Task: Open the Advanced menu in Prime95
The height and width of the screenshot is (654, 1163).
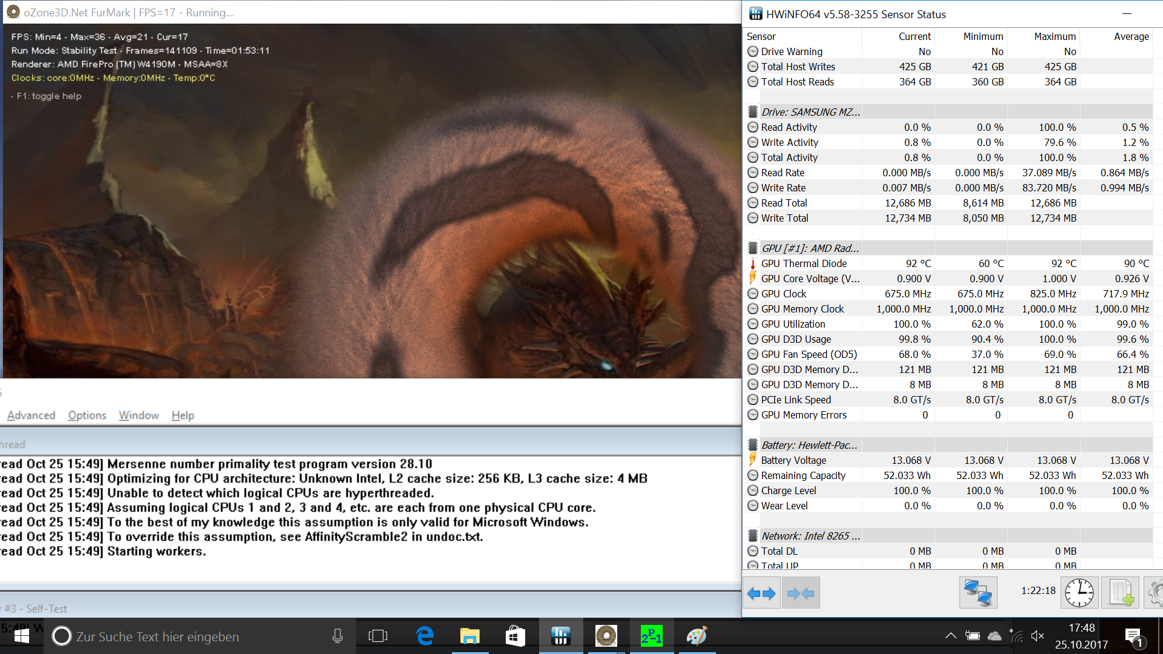Action: coord(31,415)
